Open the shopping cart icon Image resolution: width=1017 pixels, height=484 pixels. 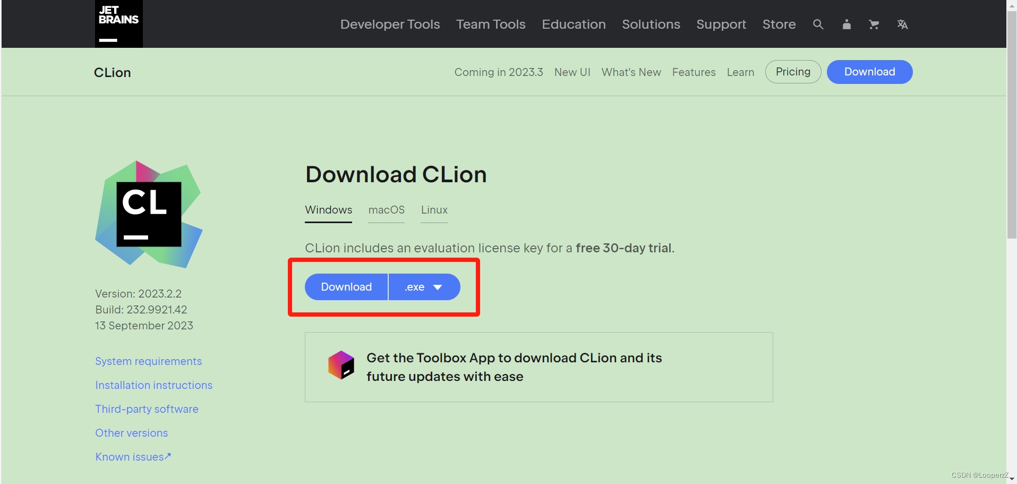pos(874,24)
